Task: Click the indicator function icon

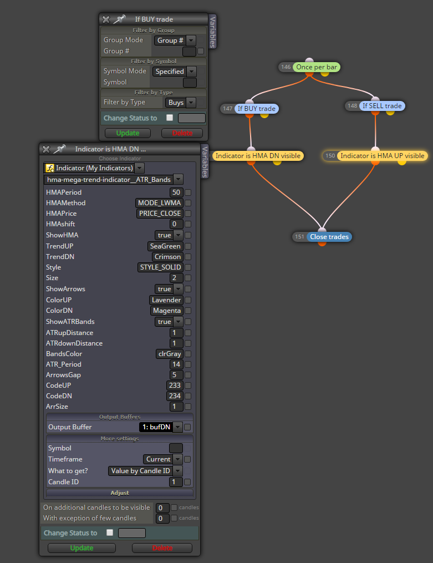Action: (x=49, y=168)
